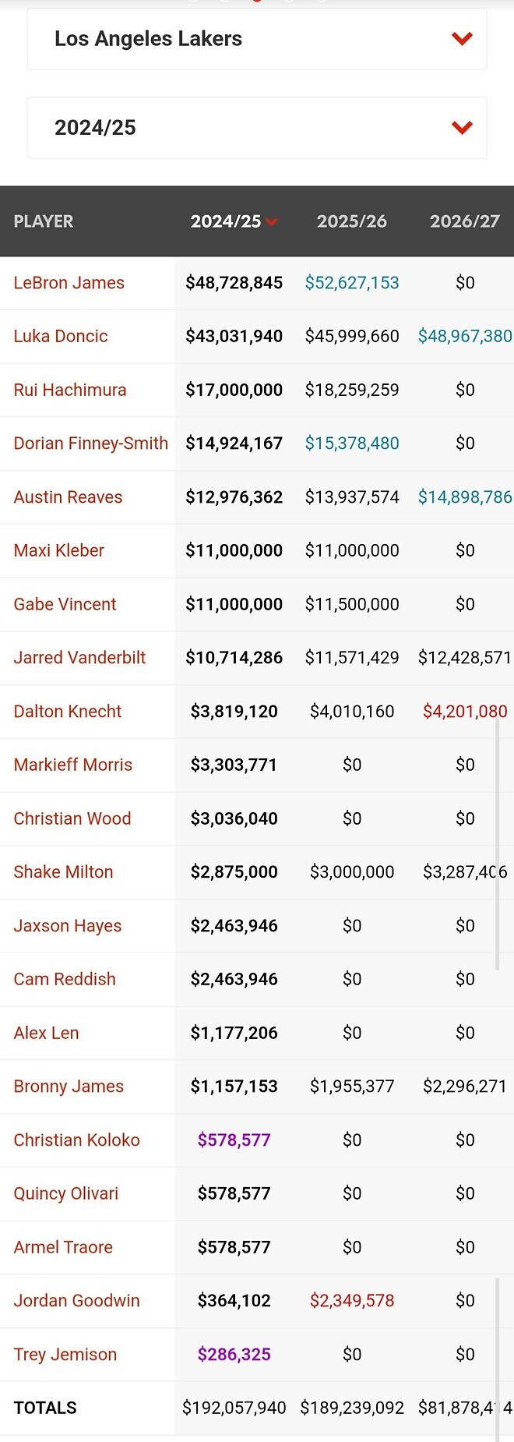This screenshot has height=1442, width=514.
Task: Go to Rui Hachimura's profile
Action: 70,390
